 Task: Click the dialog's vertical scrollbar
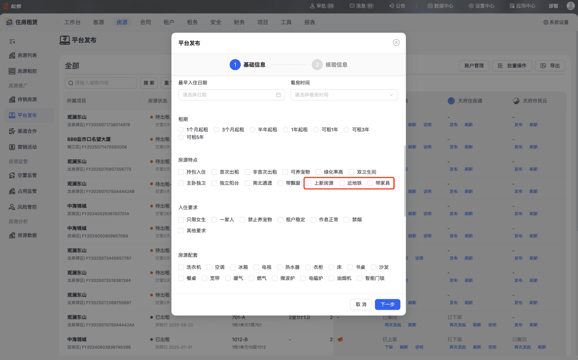tap(404, 181)
